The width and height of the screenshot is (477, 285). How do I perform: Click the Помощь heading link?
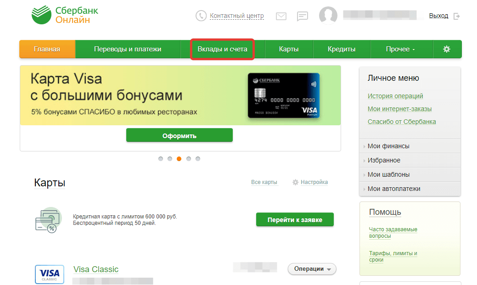coord(385,212)
